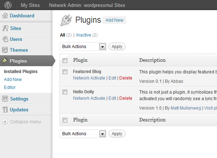Click the large plug icon beside Plugins heading
The width and height of the screenshot is (217, 158).
click(66, 20)
